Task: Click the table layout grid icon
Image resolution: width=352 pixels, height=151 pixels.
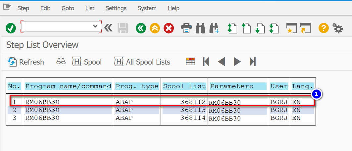Action: point(190,62)
